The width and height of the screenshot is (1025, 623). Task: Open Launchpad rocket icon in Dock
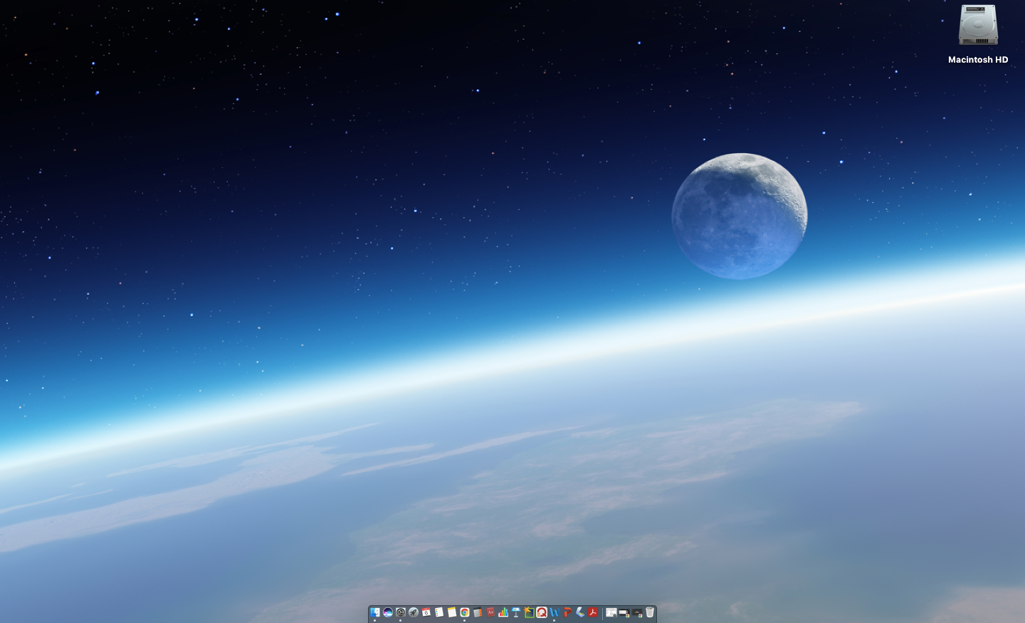coord(414,612)
